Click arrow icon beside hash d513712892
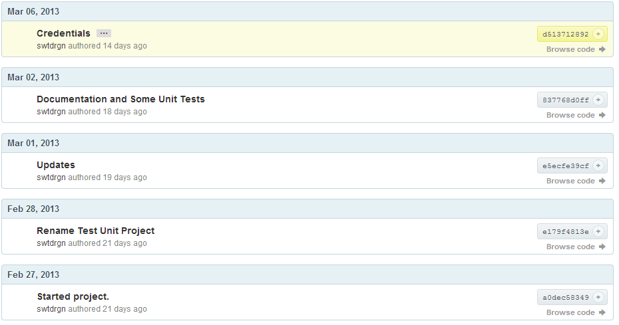 click(x=598, y=34)
